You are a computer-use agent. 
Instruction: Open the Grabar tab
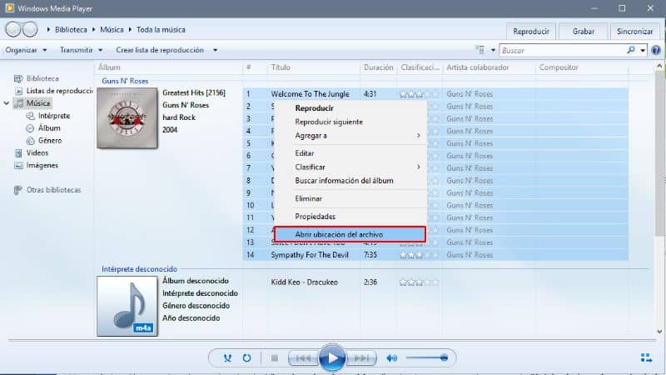[584, 32]
